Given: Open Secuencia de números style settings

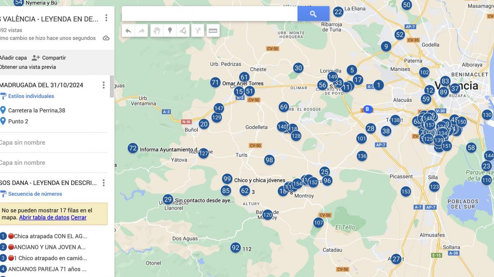Looking at the screenshot, I should coord(31,194).
